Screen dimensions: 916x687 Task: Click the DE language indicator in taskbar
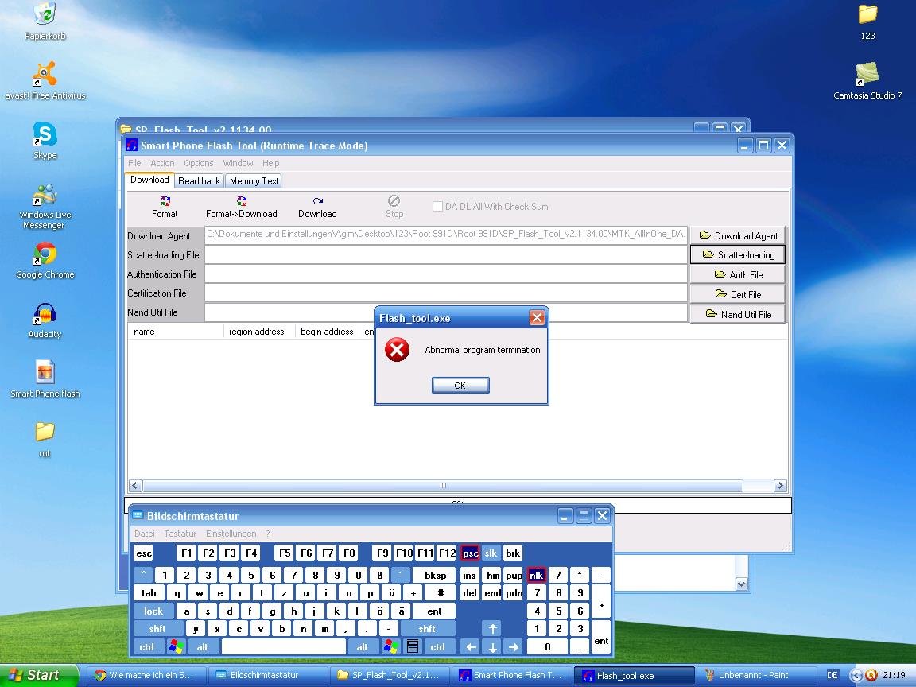pos(833,675)
